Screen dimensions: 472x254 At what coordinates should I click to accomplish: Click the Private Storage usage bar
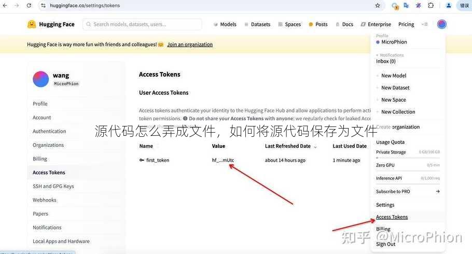tap(408, 158)
